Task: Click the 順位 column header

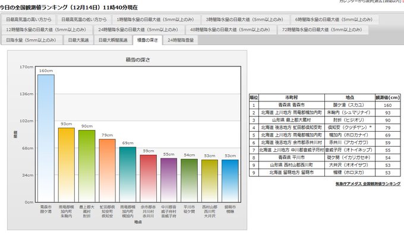Action: (254, 97)
